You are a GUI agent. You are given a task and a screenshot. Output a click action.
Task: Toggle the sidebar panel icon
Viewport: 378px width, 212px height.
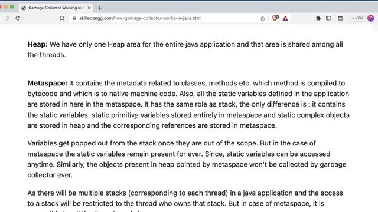[x=328, y=18]
